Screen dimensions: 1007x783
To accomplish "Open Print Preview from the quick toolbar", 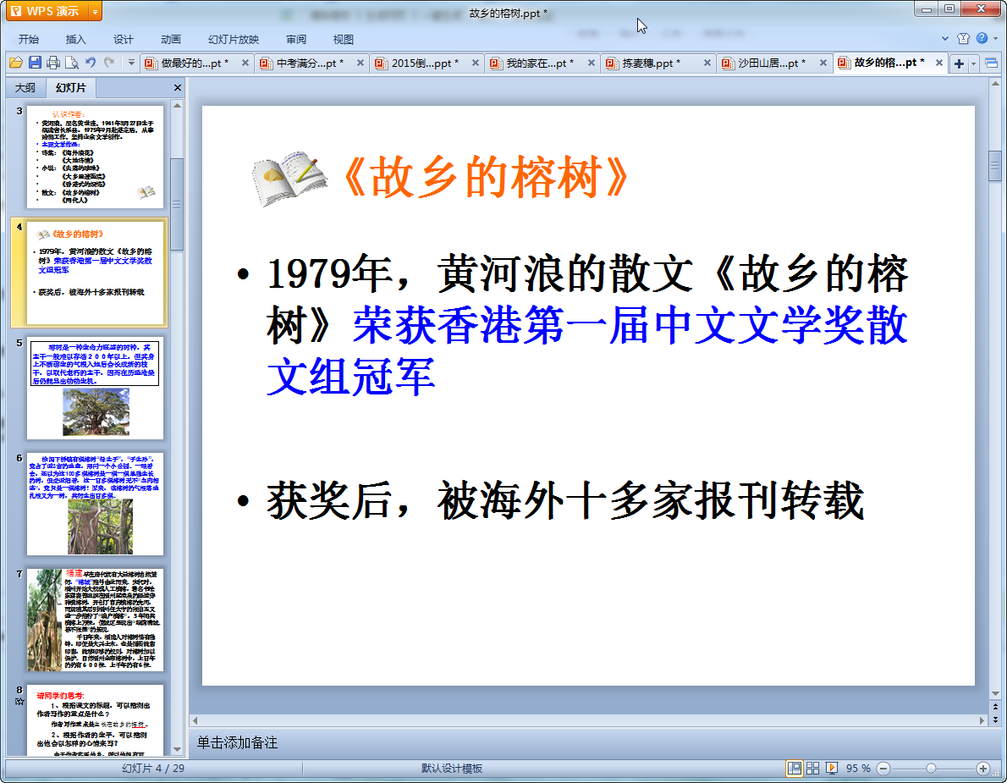I will coord(72,63).
